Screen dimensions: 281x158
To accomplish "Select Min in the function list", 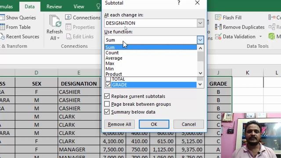I will coord(151,69).
